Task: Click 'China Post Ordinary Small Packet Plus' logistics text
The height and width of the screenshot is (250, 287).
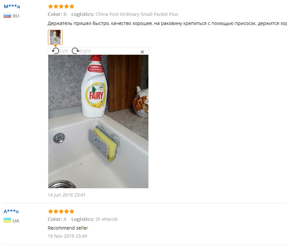Action: tap(137, 14)
